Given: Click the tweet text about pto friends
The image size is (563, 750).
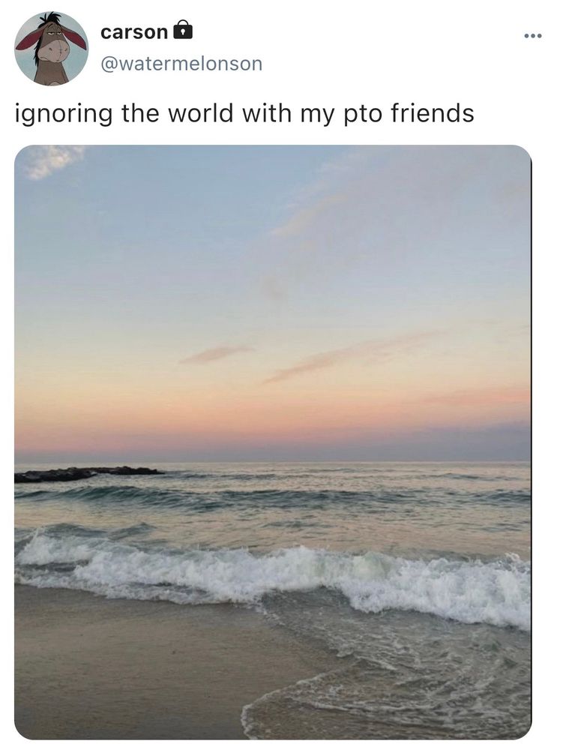Looking at the screenshot, I should click(244, 114).
